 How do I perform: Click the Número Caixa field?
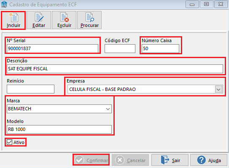(x=160, y=48)
